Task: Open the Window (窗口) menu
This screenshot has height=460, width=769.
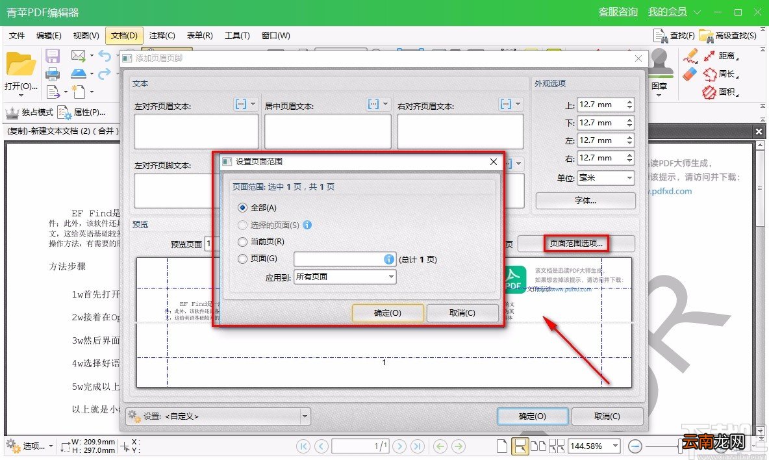Action: point(275,35)
